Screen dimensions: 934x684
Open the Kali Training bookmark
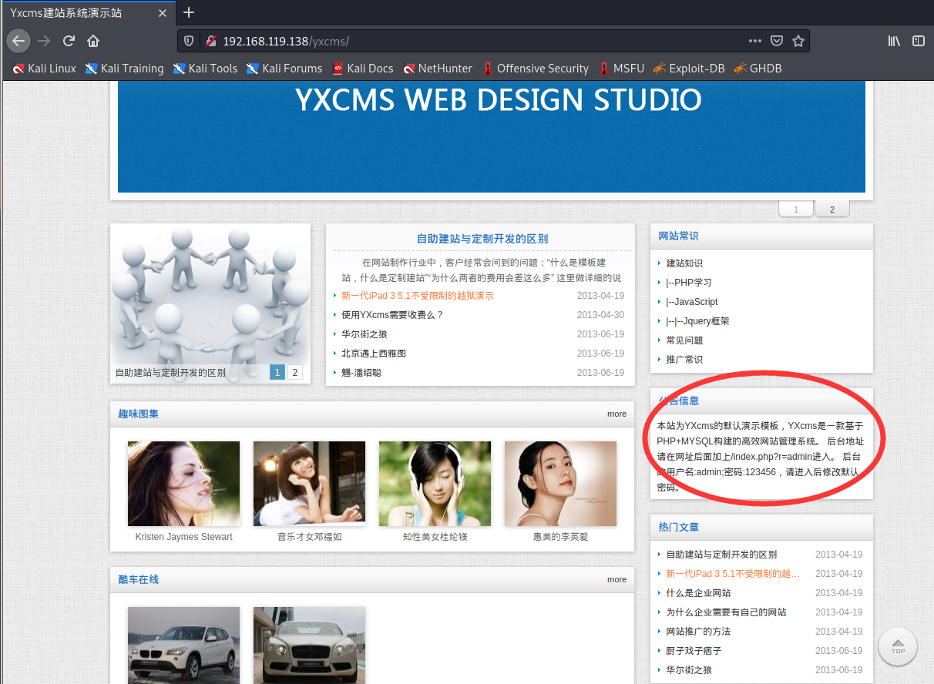click(124, 69)
